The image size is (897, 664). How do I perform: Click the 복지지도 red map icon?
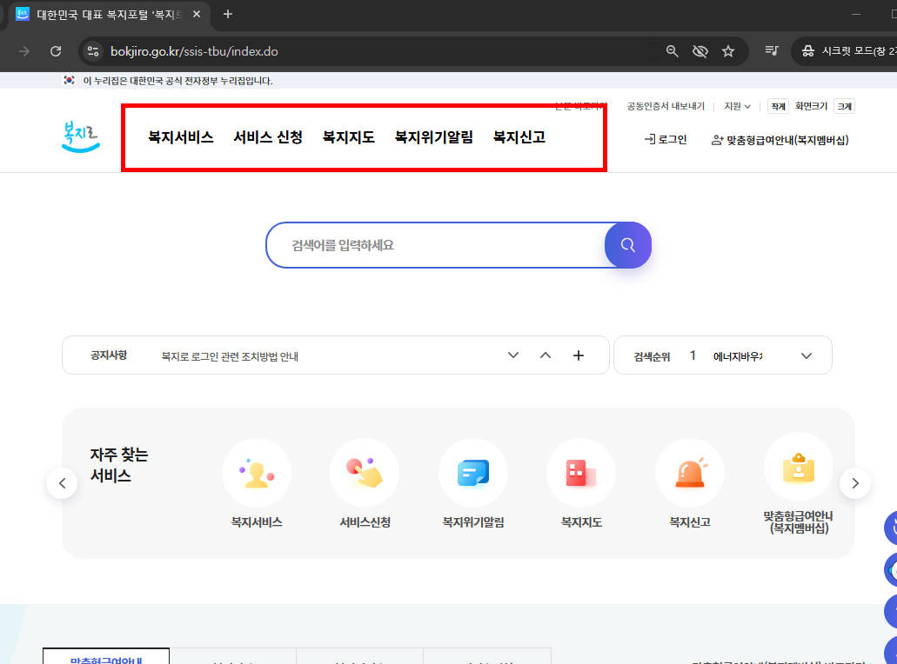pos(580,472)
